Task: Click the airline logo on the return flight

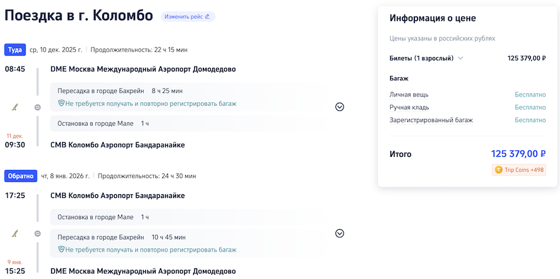Action: click(15, 234)
